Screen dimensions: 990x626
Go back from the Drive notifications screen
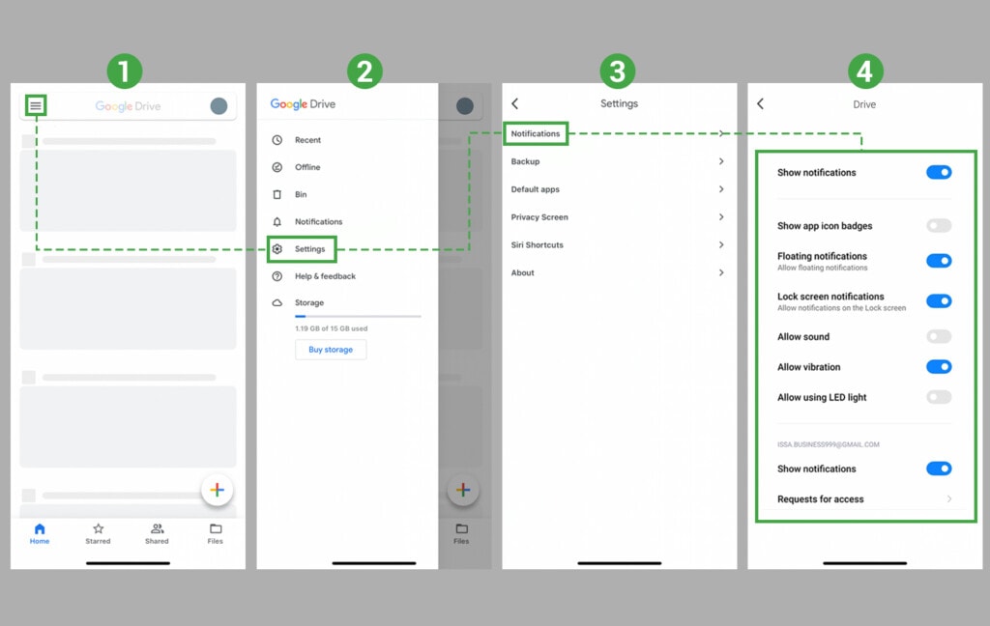(x=761, y=103)
